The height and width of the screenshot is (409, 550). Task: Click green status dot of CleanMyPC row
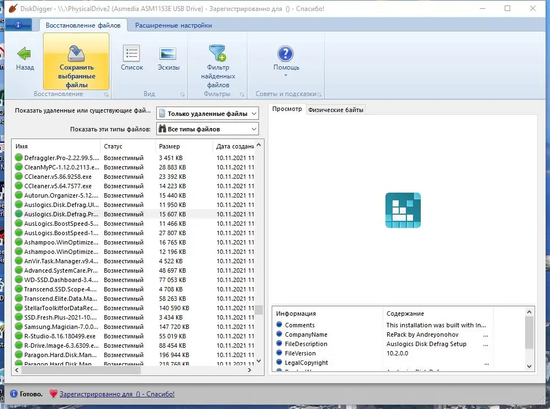19,167
